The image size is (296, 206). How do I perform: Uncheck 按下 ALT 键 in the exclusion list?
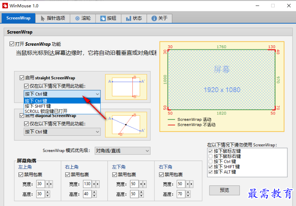211,172
